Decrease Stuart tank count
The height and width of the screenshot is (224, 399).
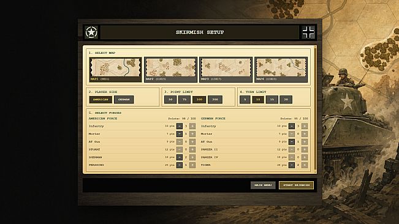180,149
